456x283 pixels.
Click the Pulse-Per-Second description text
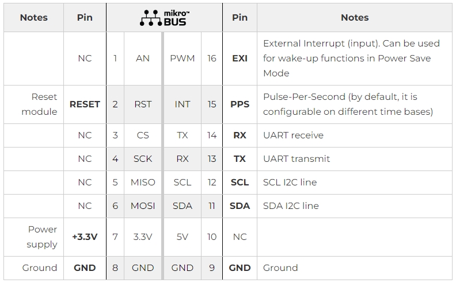pos(348,104)
